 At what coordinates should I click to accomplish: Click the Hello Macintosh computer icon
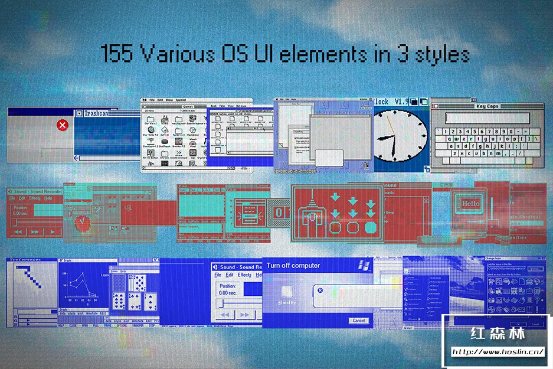click(469, 213)
